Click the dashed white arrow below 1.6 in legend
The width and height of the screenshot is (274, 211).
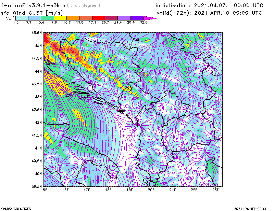10,18
